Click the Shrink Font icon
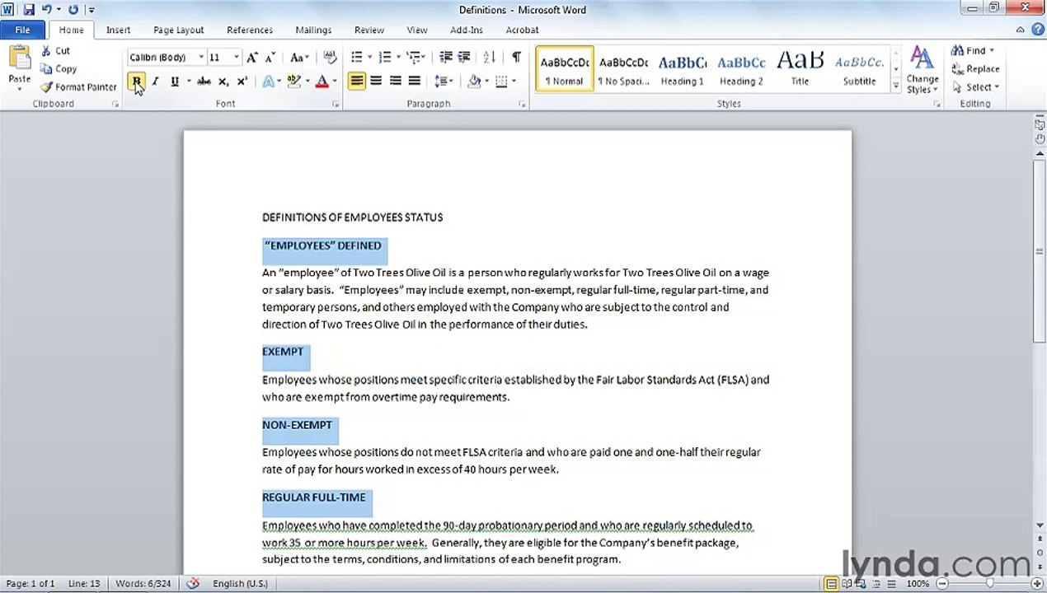Image resolution: width=1047 pixels, height=593 pixels. (270, 57)
